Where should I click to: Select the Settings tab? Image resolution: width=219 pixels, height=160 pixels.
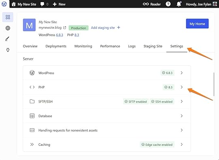pyautogui.click(x=177, y=46)
